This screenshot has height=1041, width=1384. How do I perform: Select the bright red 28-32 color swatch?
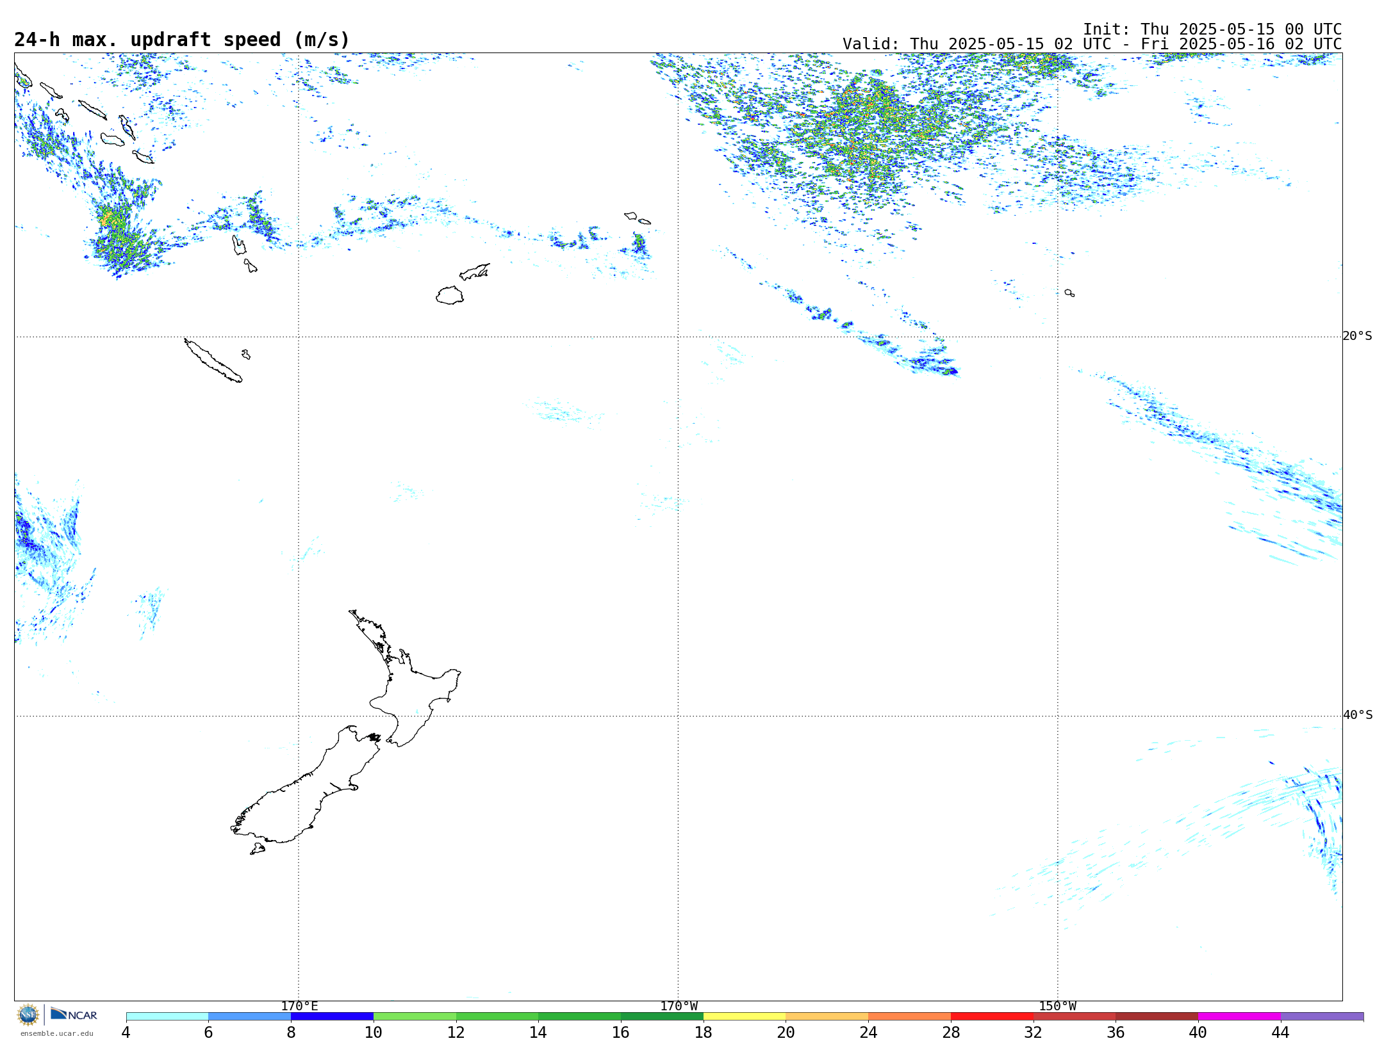992,1017
